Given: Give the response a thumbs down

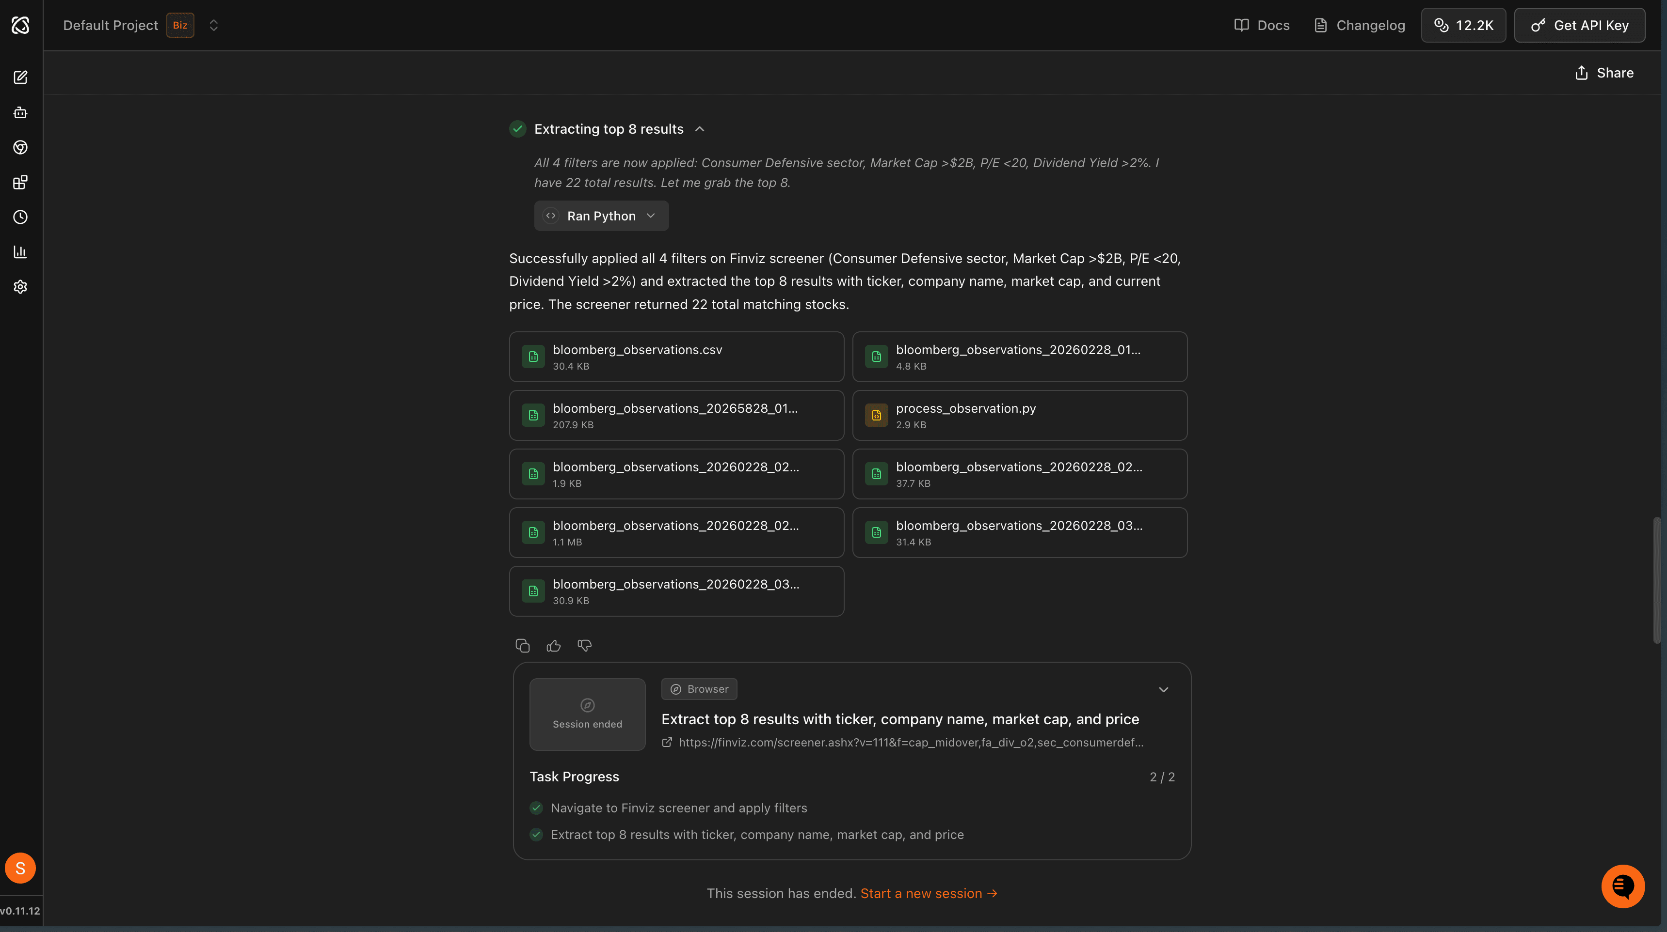Looking at the screenshot, I should click(584, 645).
